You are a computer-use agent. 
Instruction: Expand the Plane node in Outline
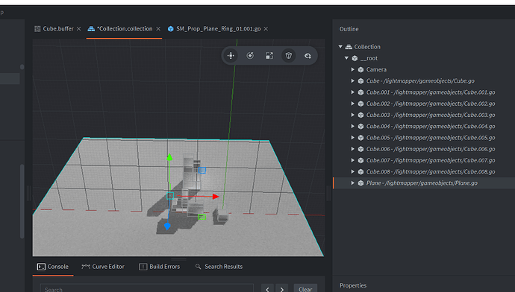(x=353, y=183)
